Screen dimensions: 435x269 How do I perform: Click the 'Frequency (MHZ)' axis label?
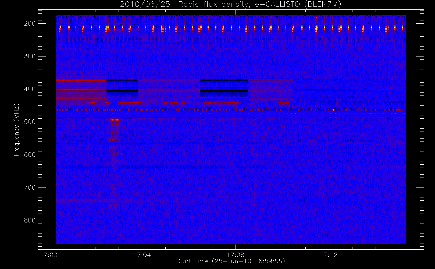coord(17,130)
